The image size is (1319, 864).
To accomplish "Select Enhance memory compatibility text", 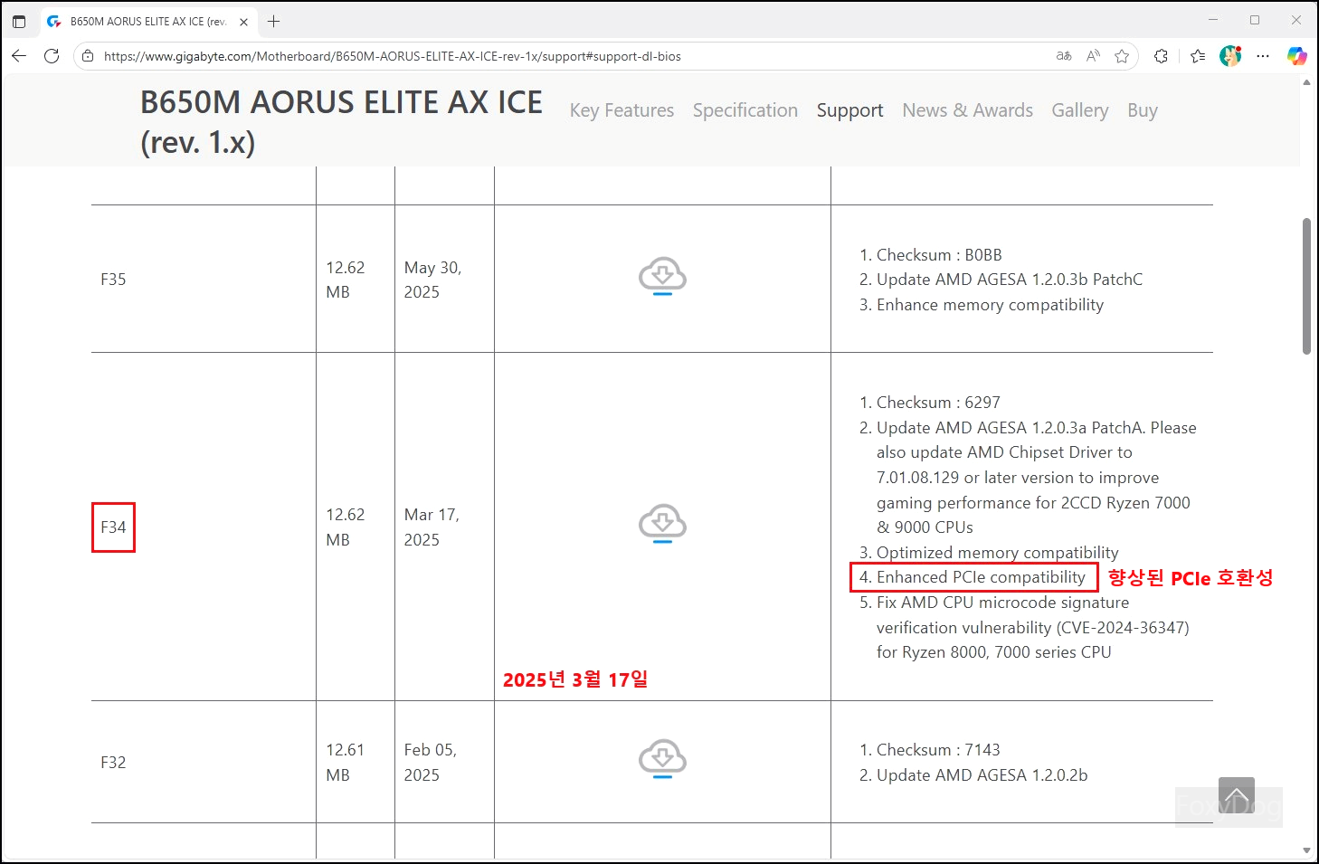I will pos(990,305).
